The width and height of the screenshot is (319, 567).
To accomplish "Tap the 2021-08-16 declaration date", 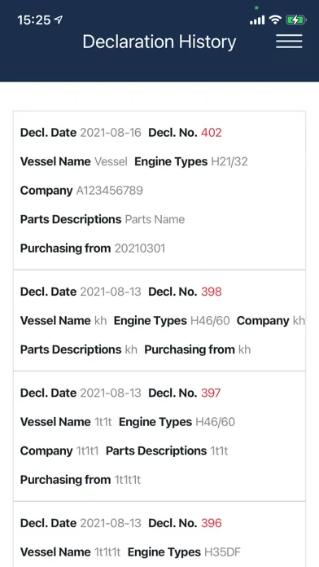I will (111, 133).
